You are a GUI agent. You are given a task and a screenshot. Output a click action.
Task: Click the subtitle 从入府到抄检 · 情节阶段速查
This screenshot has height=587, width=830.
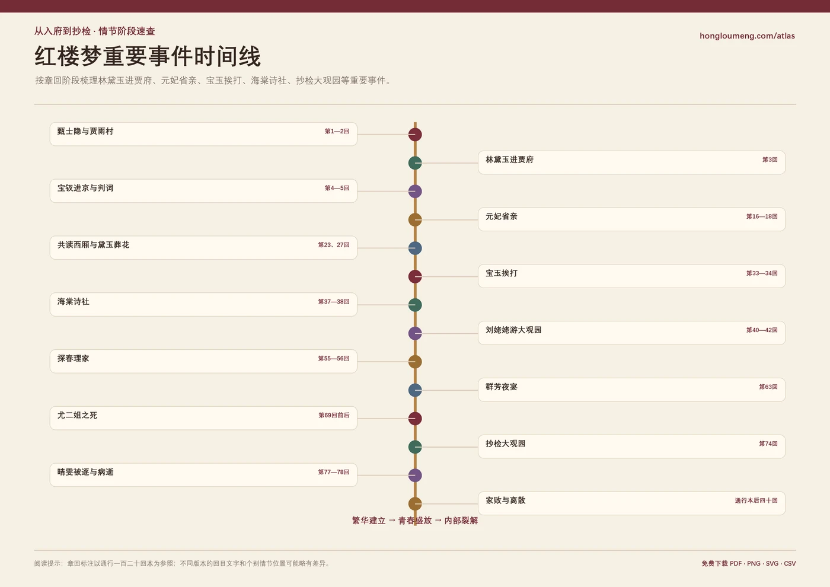tap(94, 31)
